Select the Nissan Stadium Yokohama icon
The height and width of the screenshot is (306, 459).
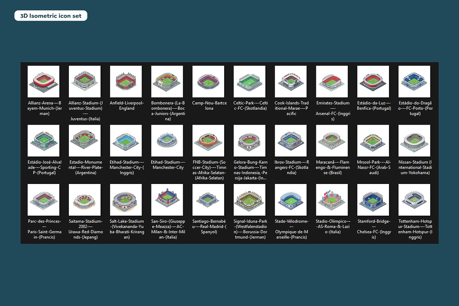coord(415,141)
